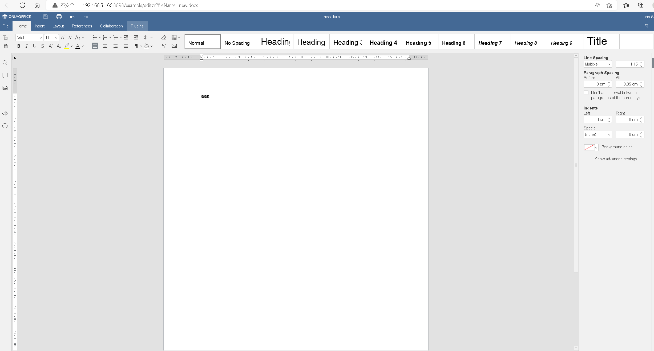The image size is (654, 351).
Task: Click the Print icon in title bar
Action: [59, 17]
